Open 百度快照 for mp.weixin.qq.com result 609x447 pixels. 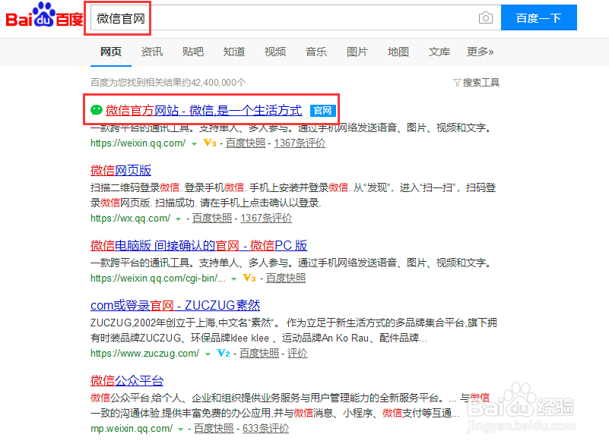(x=214, y=428)
